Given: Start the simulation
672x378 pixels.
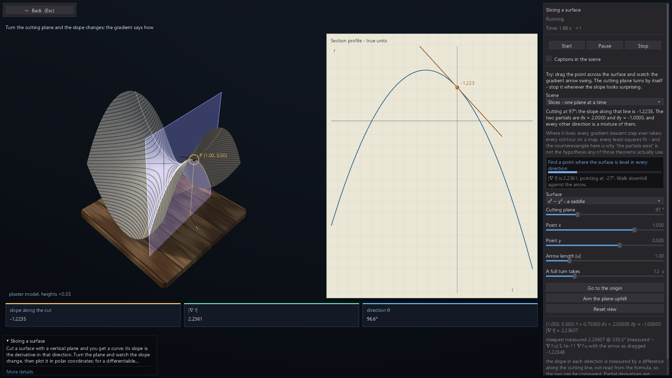Looking at the screenshot, I should point(566,46).
